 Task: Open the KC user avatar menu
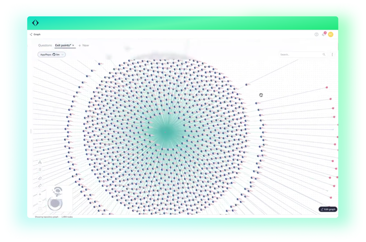[x=331, y=34]
